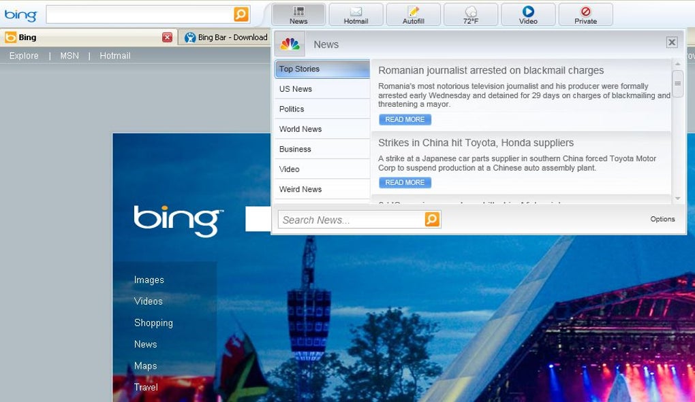The width and height of the screenshot is (695, 402).
Task: Click the Bing Bar search input field
Action: [140, 14]
